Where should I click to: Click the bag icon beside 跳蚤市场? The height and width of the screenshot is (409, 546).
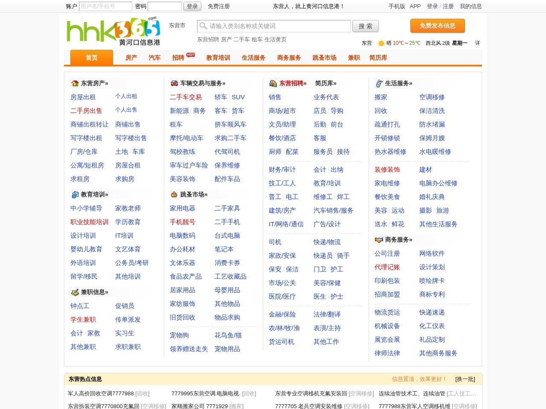[174, 195]
